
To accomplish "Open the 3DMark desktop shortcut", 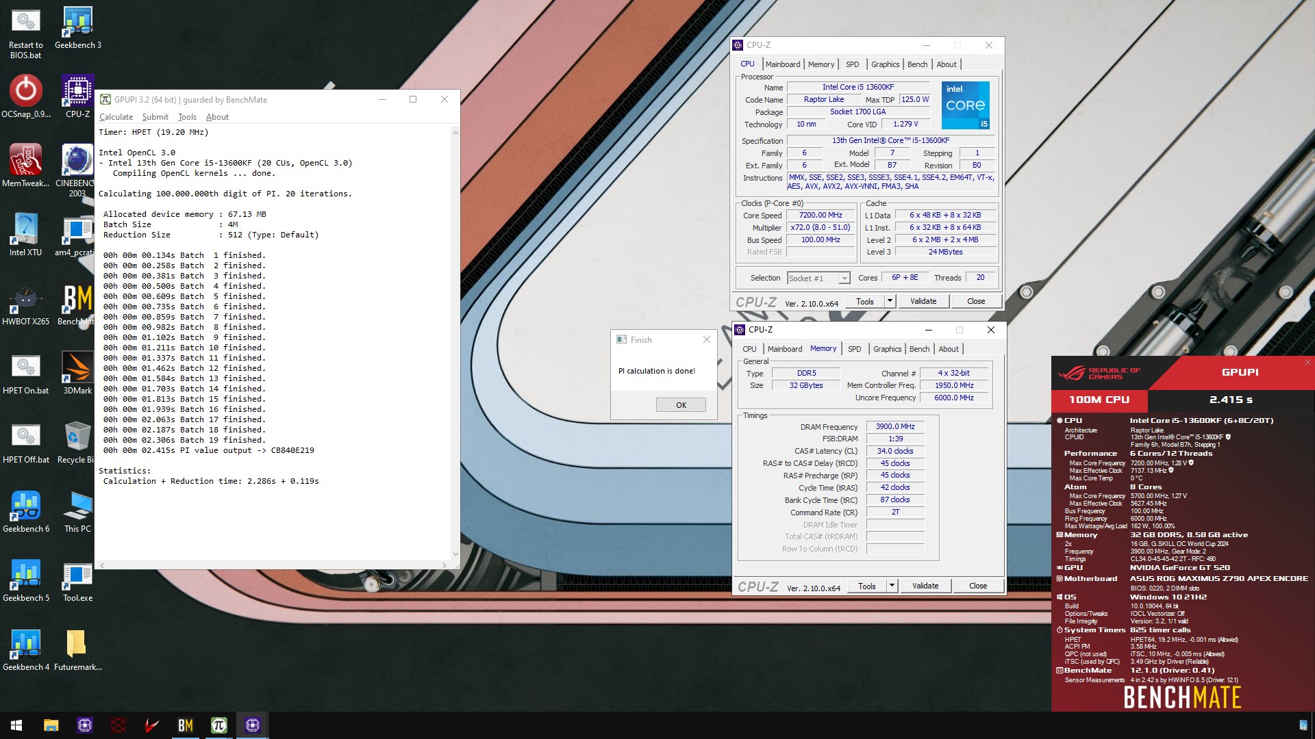I will tap(77, 374).
